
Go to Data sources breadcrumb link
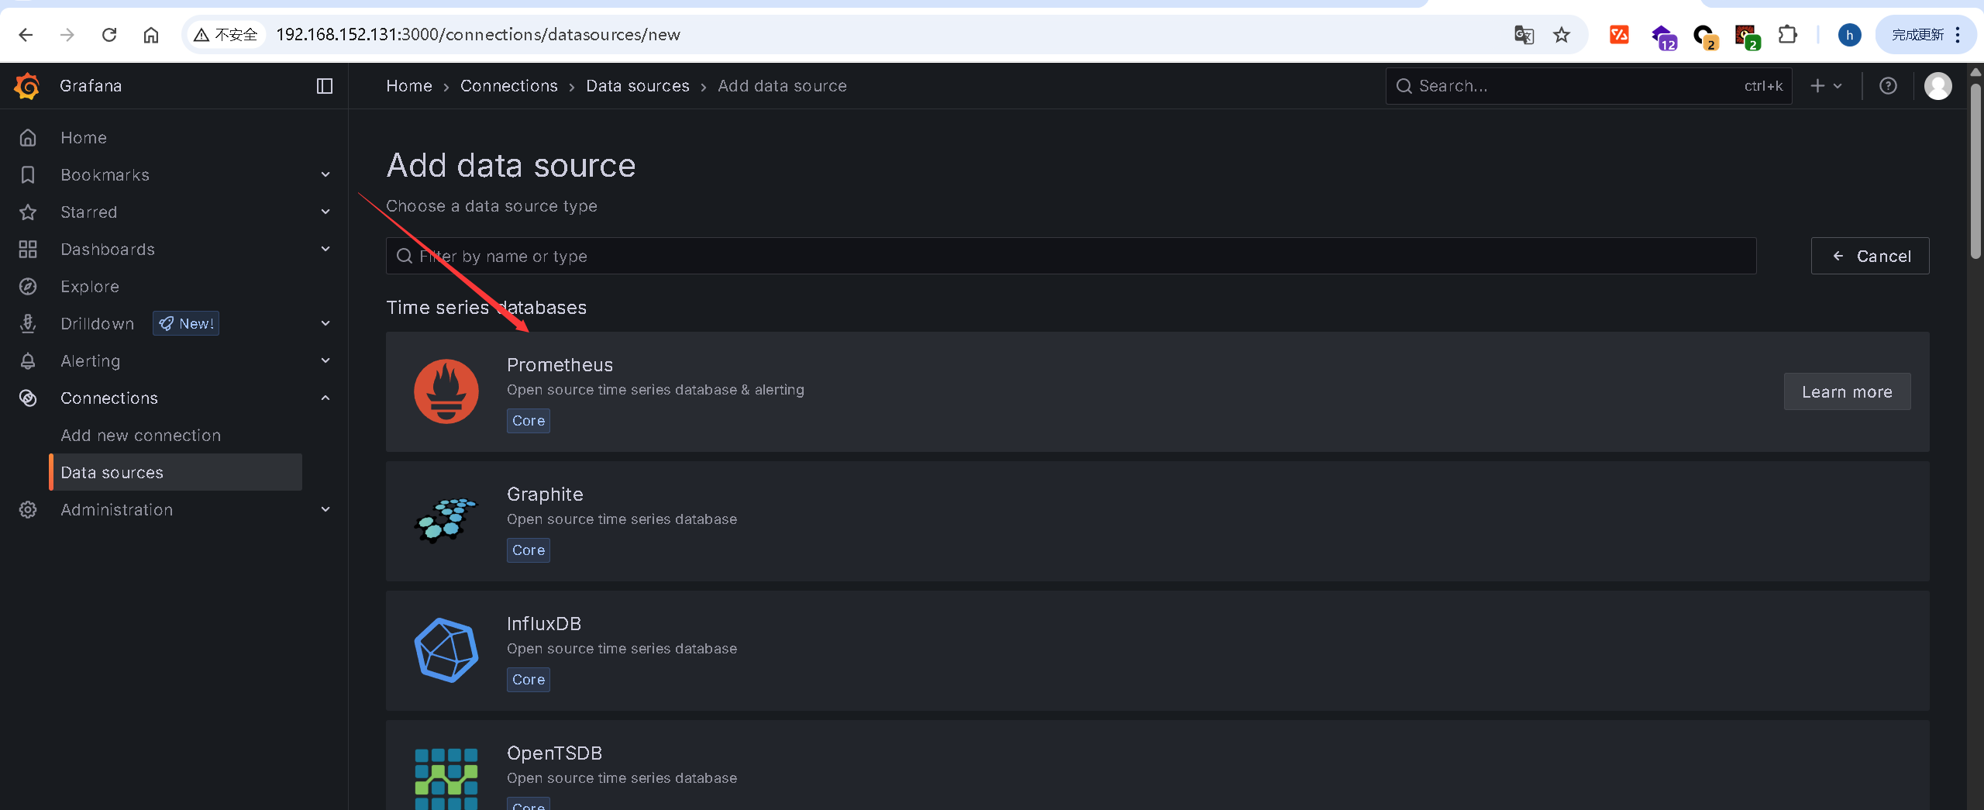pyautogui.click(x=638, y=86)
